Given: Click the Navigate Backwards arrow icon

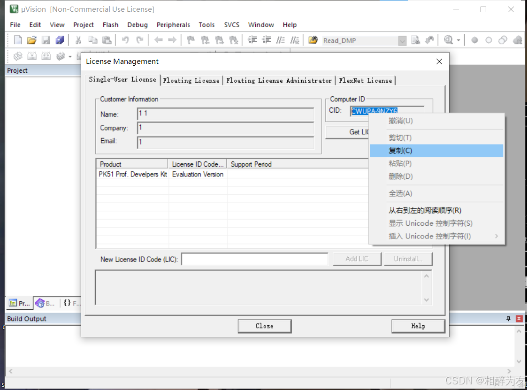Looking at the screenshot, I should 158,40.
